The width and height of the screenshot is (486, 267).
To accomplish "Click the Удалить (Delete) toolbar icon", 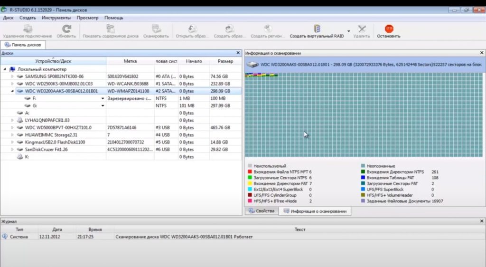I will (x=362, y=29).
